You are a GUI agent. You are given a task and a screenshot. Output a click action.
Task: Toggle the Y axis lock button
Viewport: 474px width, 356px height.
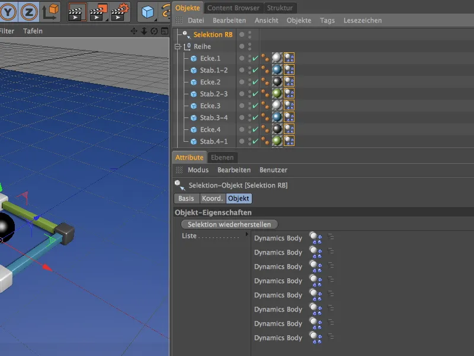pyautogui.click(x=8, y=11)
